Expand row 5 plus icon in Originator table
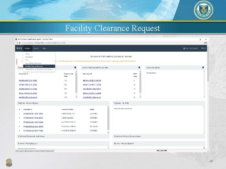The image size is (226, 169). [x=24, y=131]
